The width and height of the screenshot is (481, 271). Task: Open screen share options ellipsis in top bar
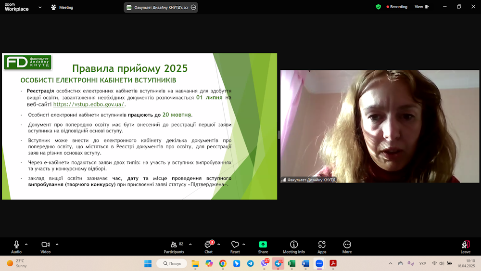pyautogui.click(x=193, y=7)
